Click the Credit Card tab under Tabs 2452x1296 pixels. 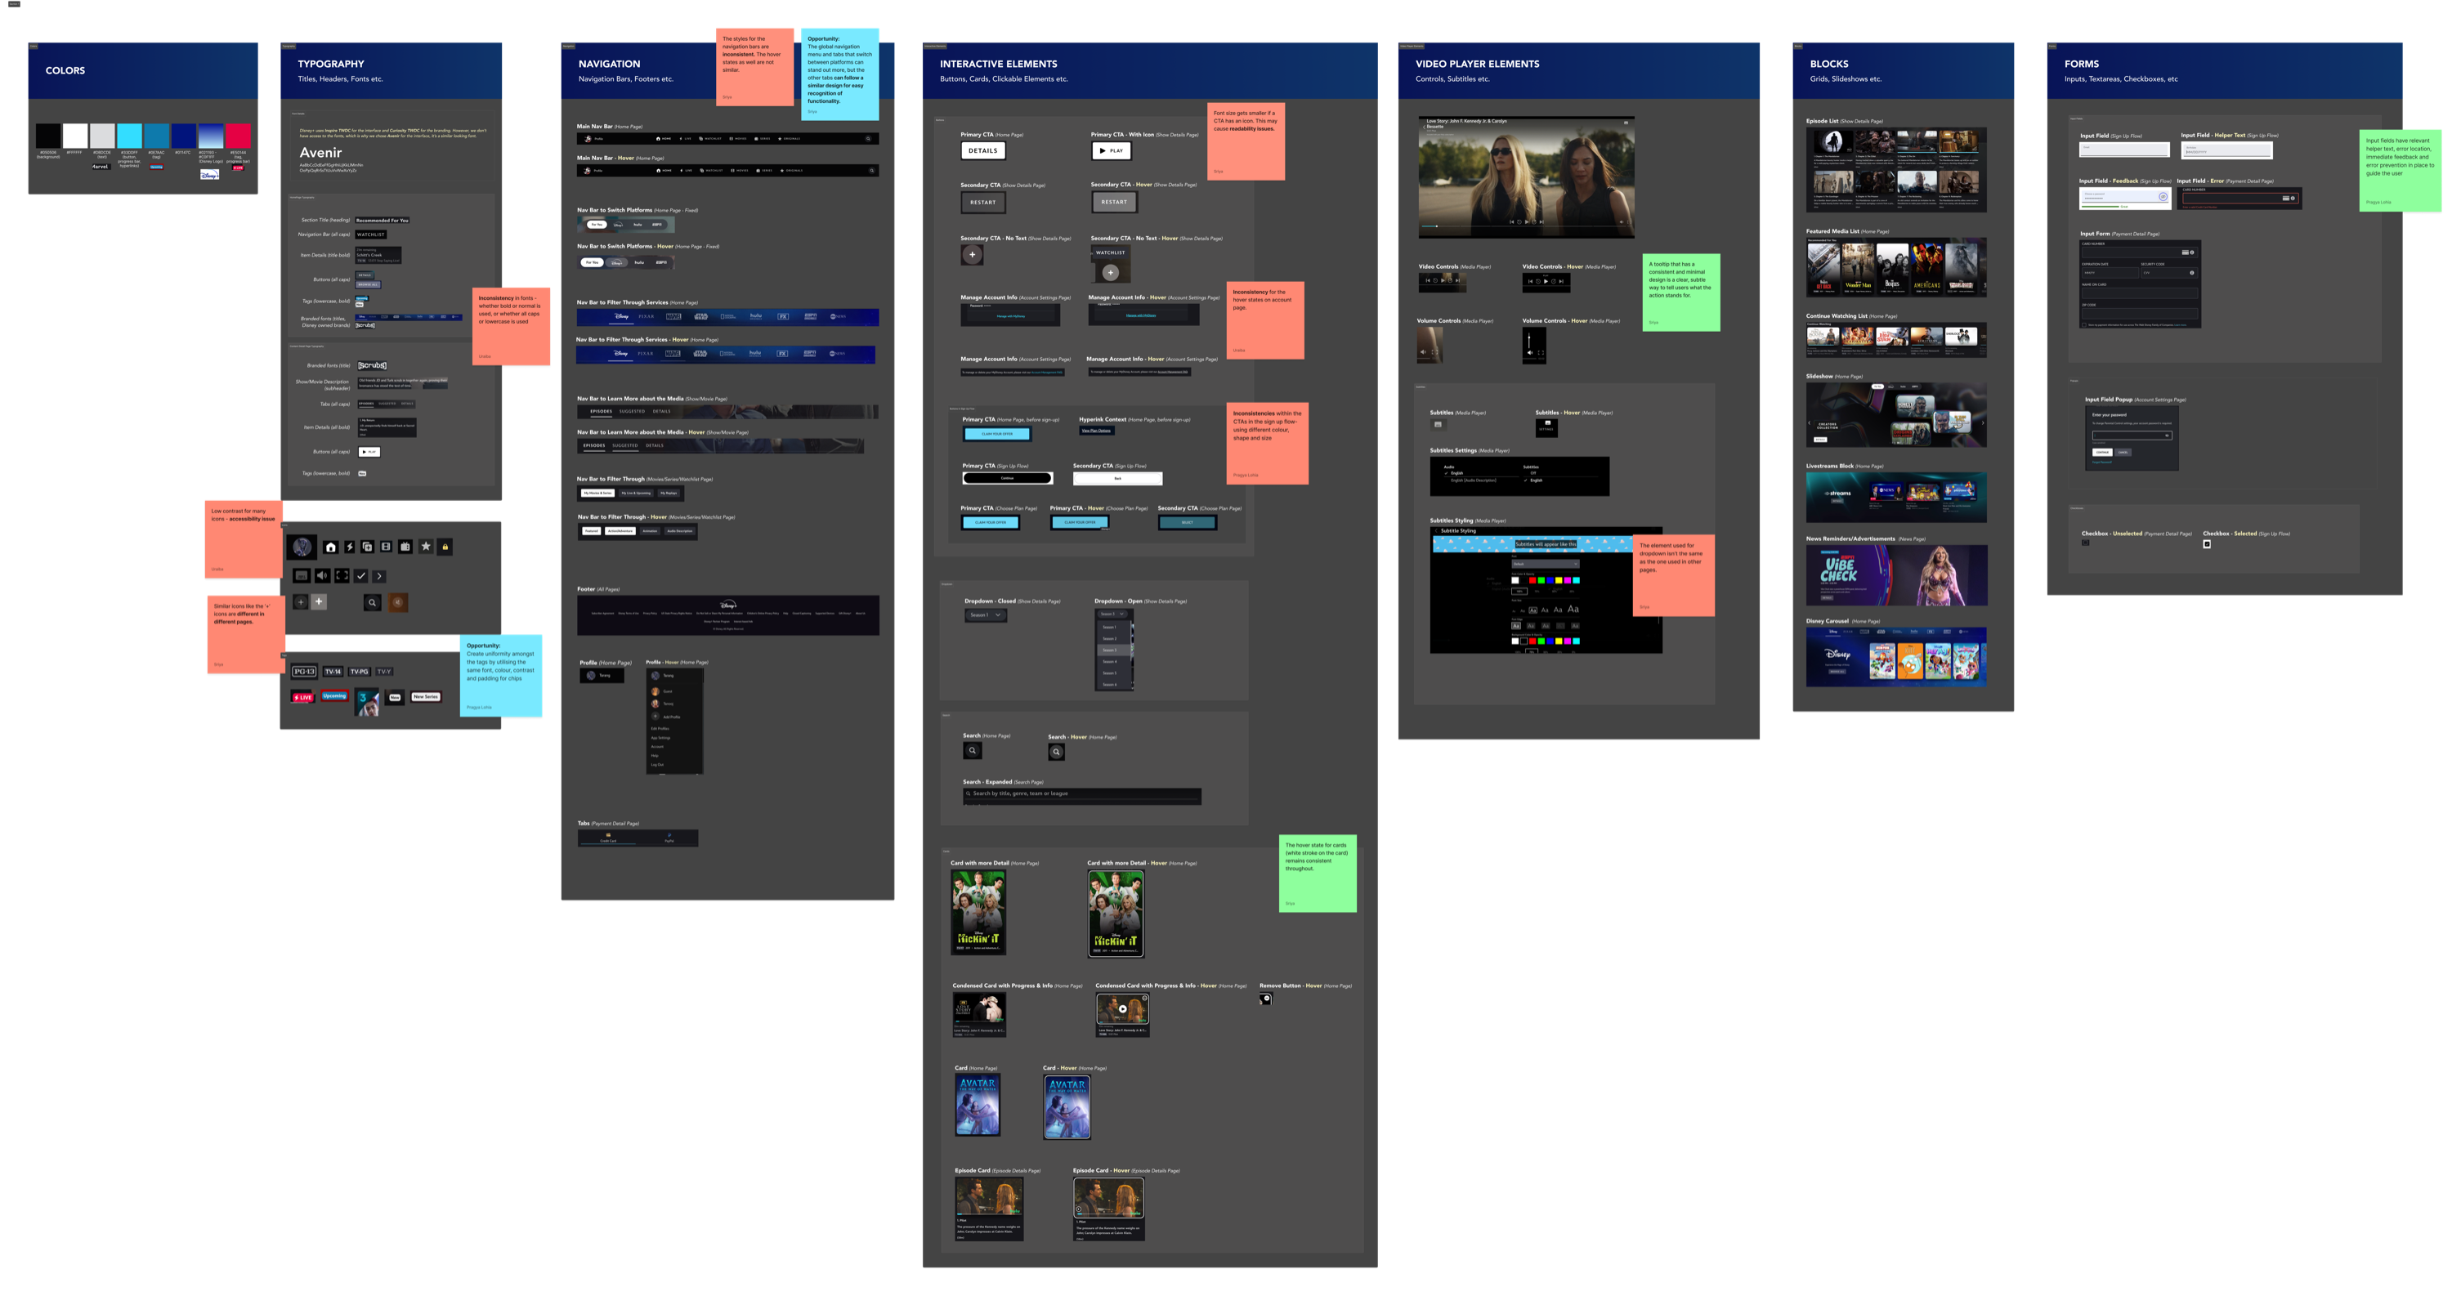[x=607, y=838]
